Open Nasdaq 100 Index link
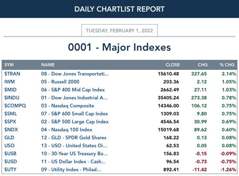239x176 pixels. tap(67, 130)
